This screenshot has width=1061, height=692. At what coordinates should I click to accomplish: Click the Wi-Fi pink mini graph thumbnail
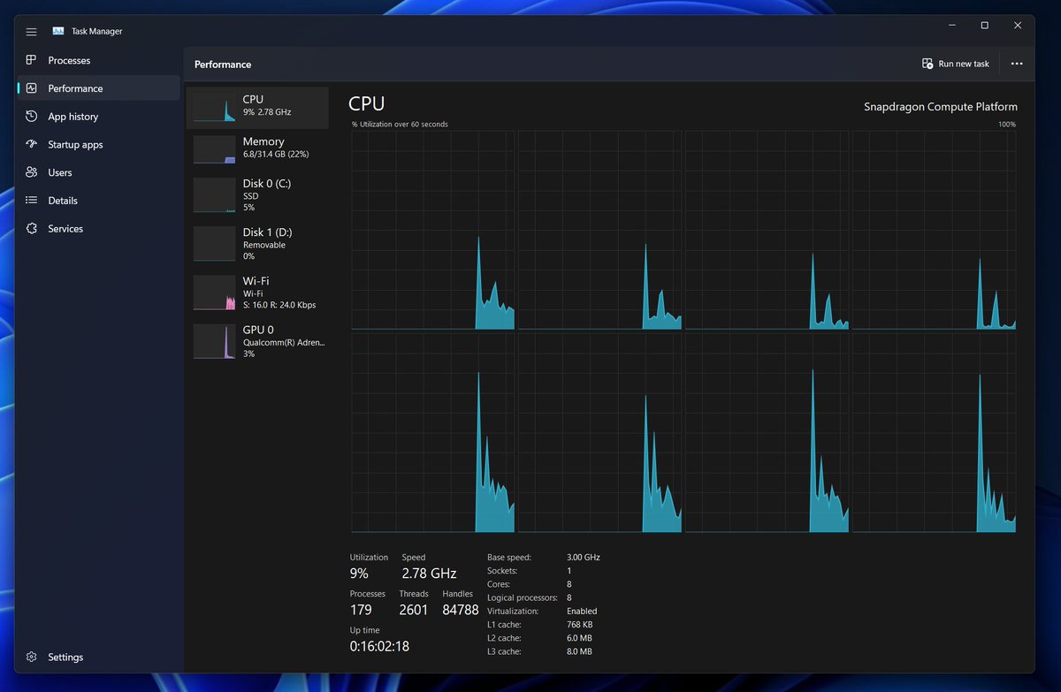pyautogui.click(x=215, y=293)
